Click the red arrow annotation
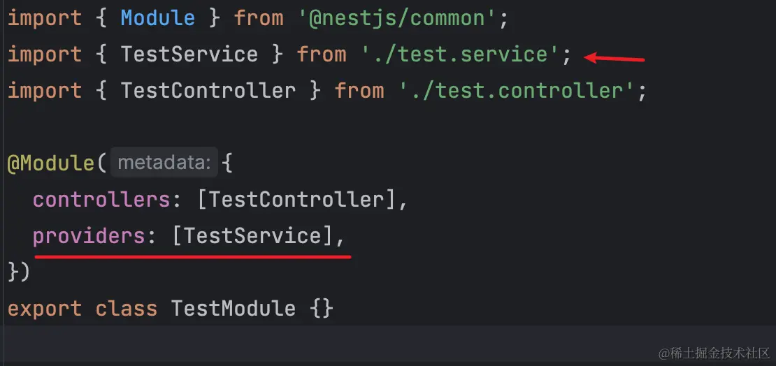Image resolution: width=776 pixels, height=366 pixels. [x=615, y=59]
